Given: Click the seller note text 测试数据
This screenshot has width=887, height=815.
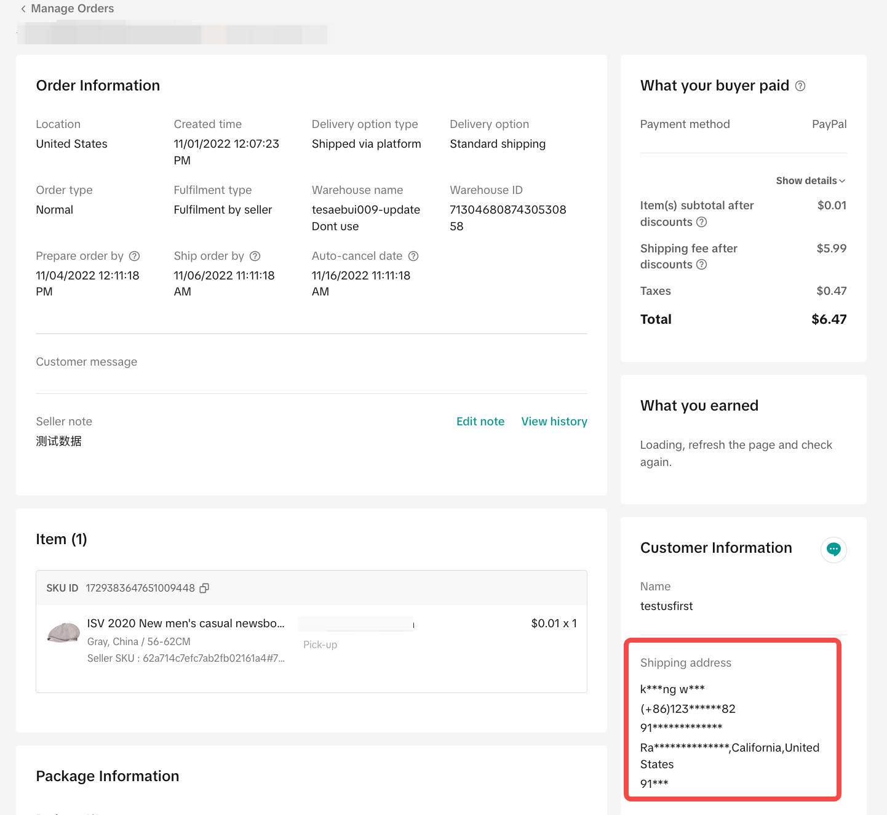Looking at the screenshot, I should pos(59,441).
